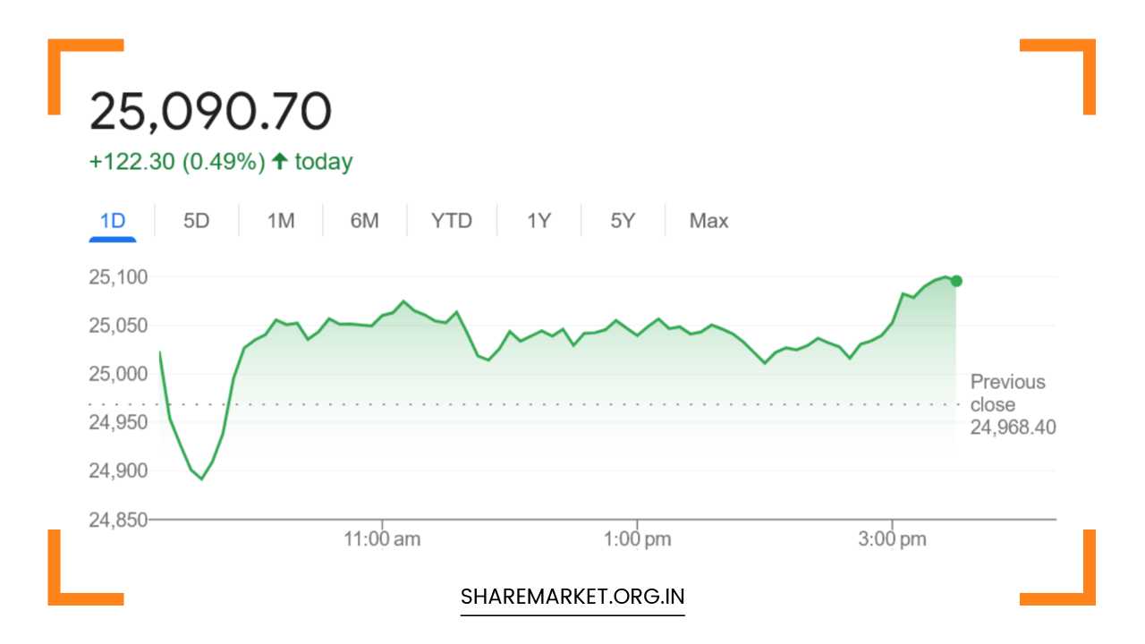
Task: Switch to the 5D tab
Action: pos(196,221)
